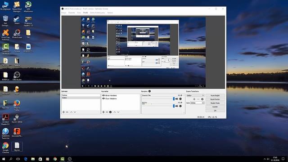Move selected scene up
Viewport: 288px width, 162px height.
coord(71,112)
